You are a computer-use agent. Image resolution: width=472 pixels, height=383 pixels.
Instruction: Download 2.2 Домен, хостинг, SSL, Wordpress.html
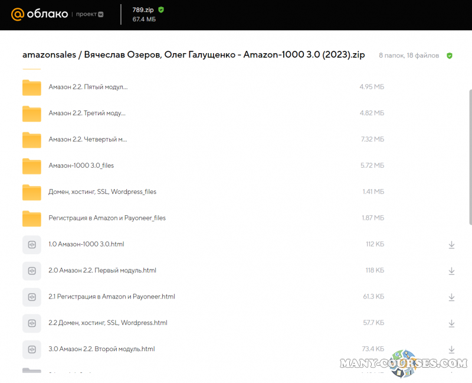point(451,323)
